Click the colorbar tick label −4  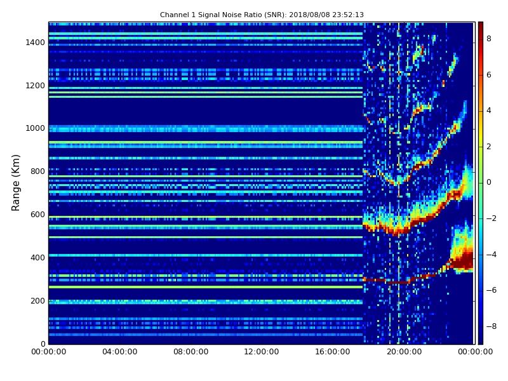(491, 255)
